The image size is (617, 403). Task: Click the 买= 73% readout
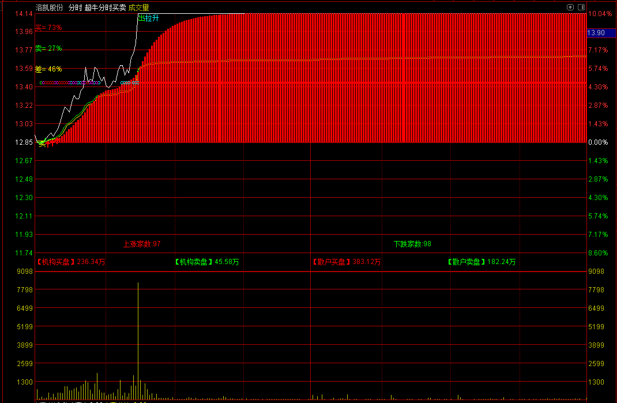tap(48, 28)
